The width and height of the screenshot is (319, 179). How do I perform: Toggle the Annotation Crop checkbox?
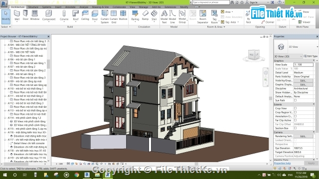(295, 116)
